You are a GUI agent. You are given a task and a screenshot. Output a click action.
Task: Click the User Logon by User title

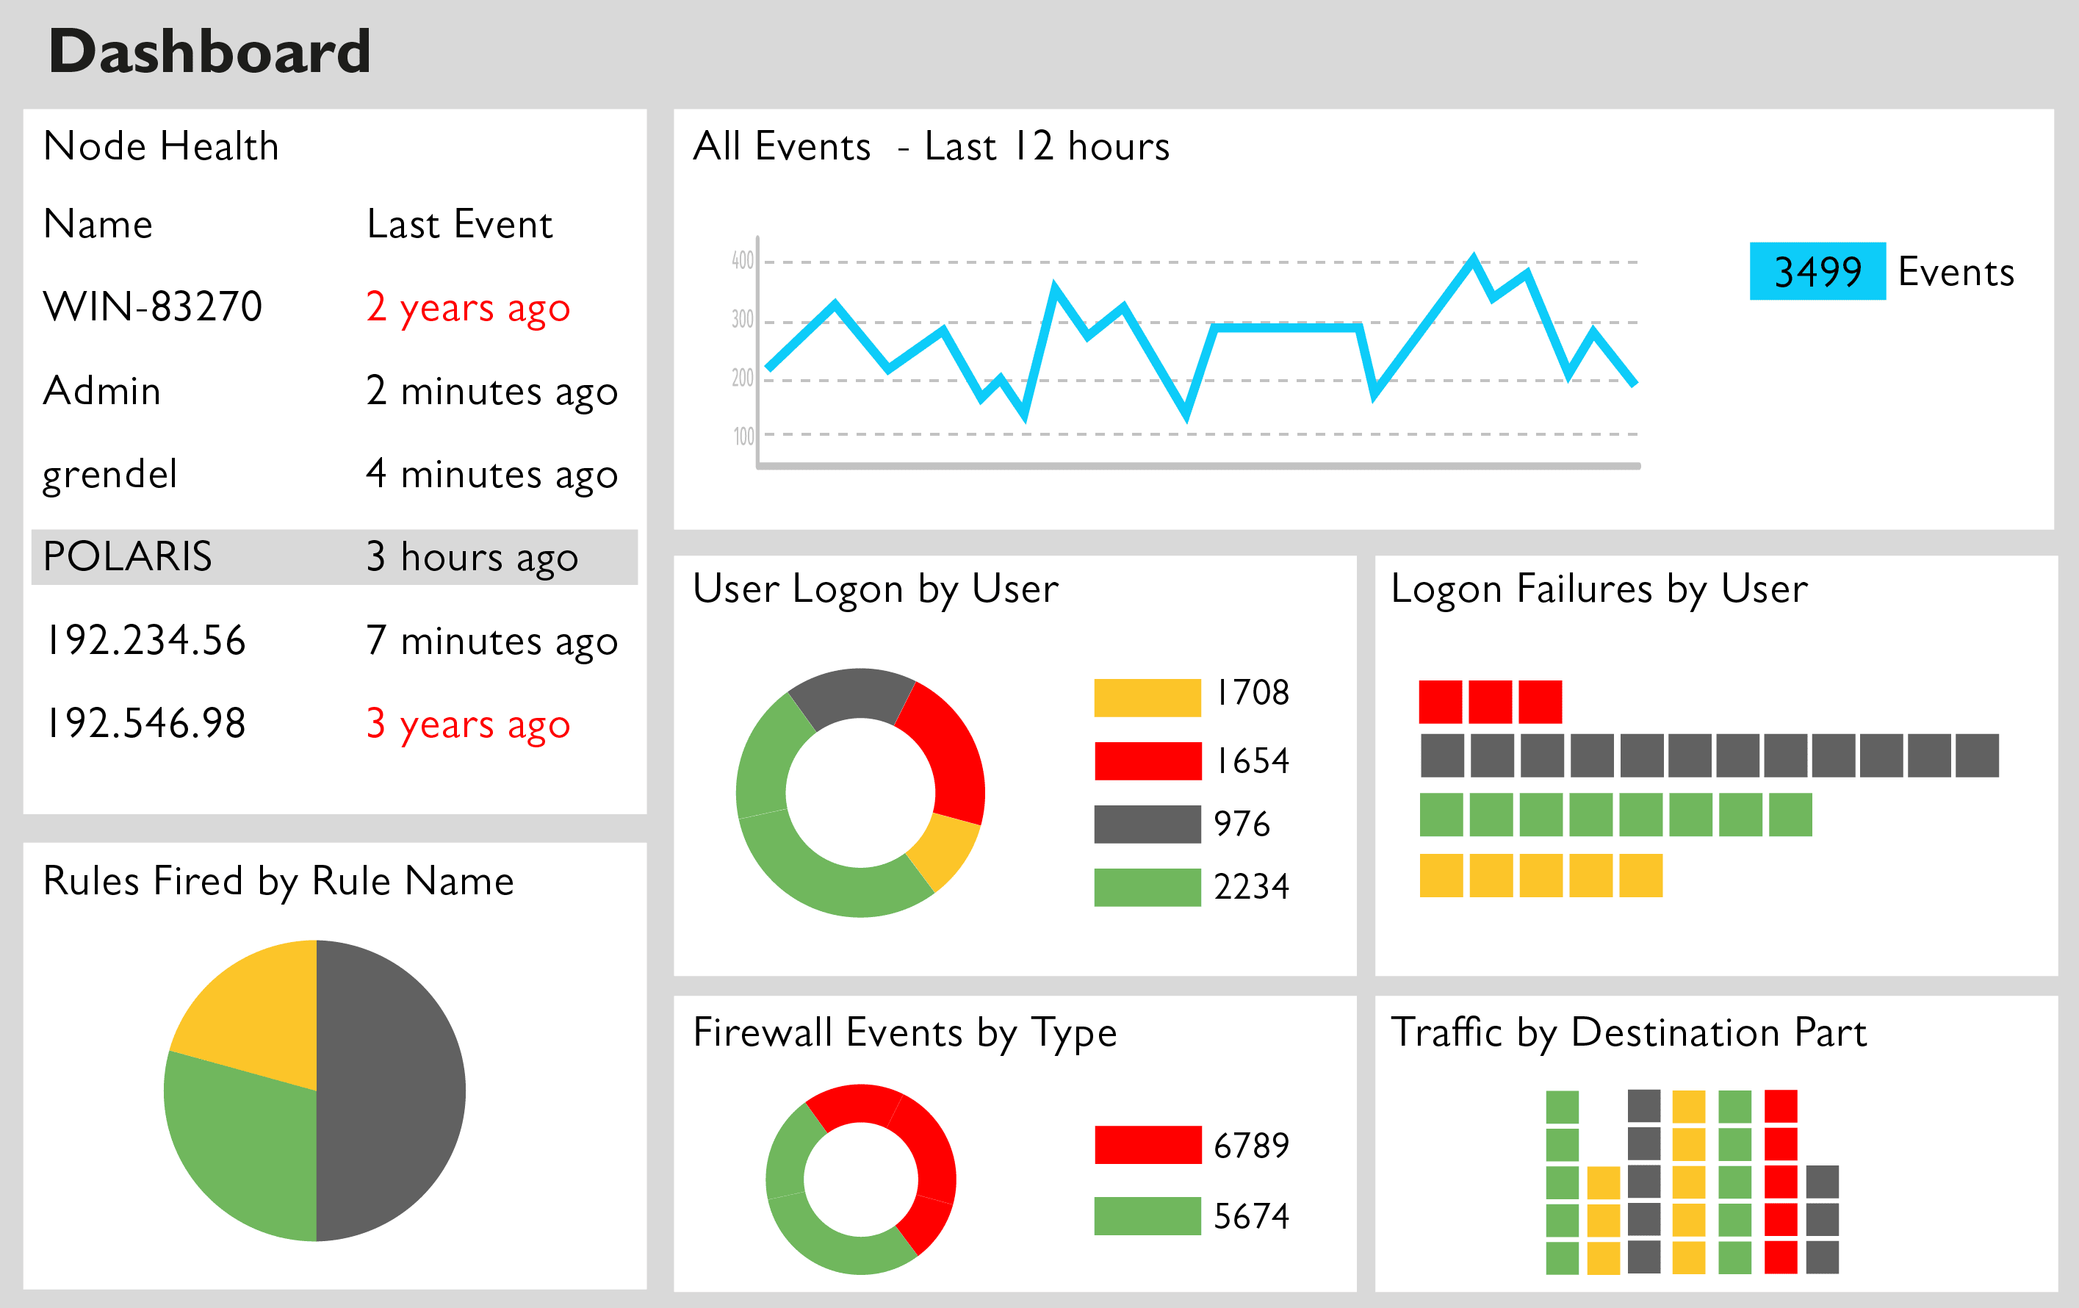[876, 591]
